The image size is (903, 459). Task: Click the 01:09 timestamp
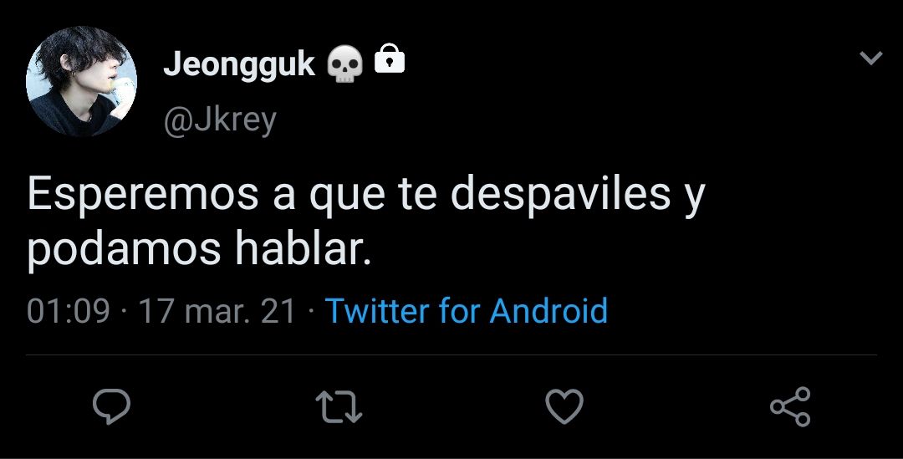(68, 311)
